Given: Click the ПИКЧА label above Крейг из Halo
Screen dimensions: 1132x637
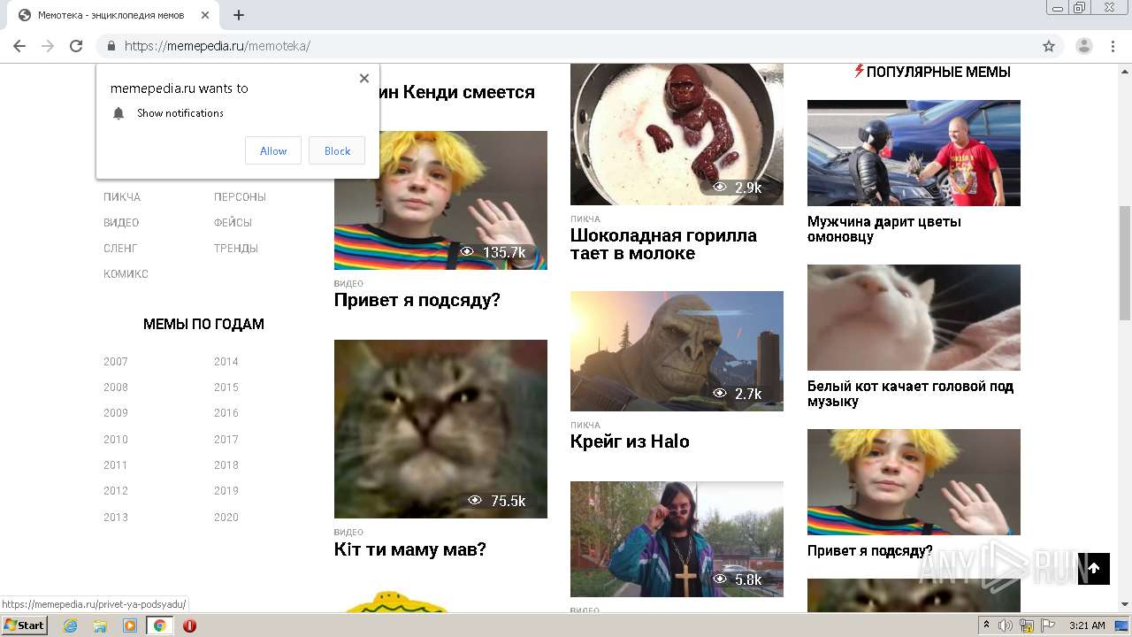Looking at the screenshot, I should pos(585,426).
